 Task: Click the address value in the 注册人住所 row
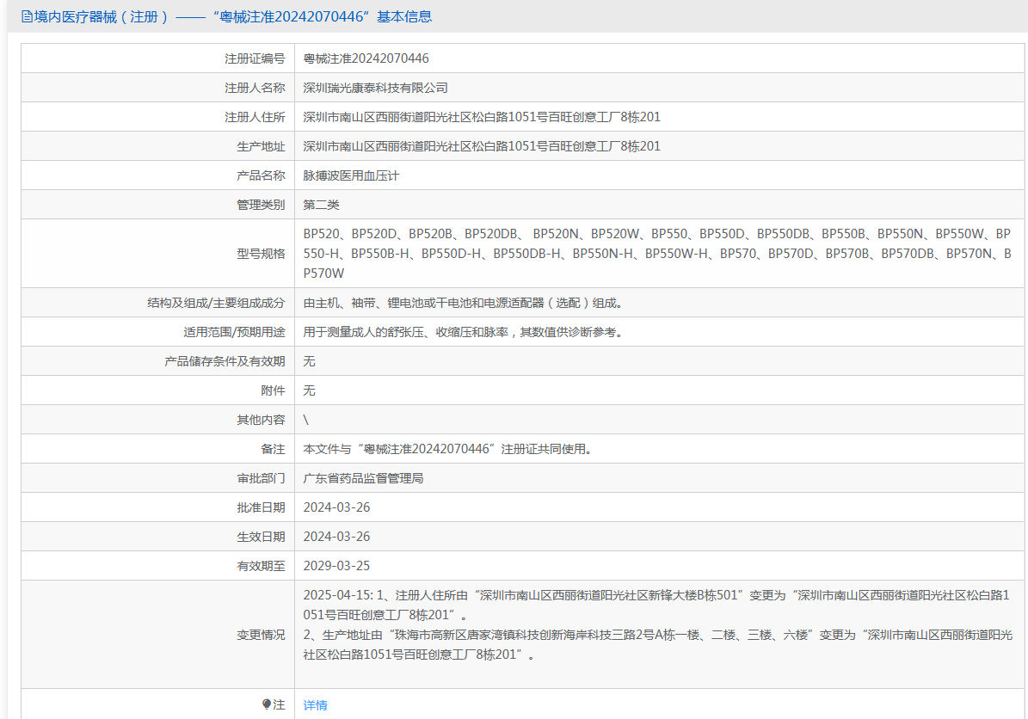[x=482, y=117]
